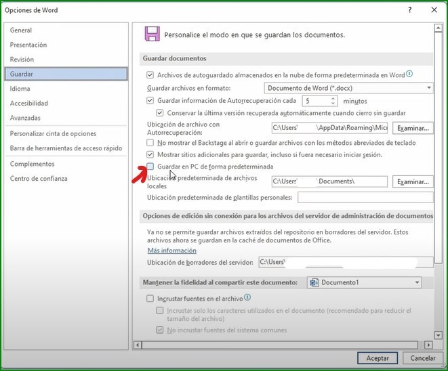
Task: Close the Opciones de Word dialog
Action: [434, 10]
